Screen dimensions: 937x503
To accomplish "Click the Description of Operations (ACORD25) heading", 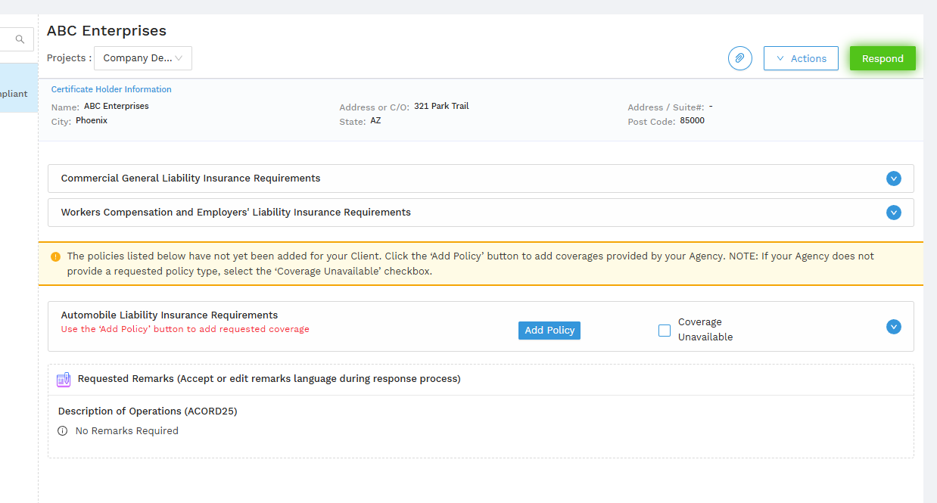I will point(148,411).
